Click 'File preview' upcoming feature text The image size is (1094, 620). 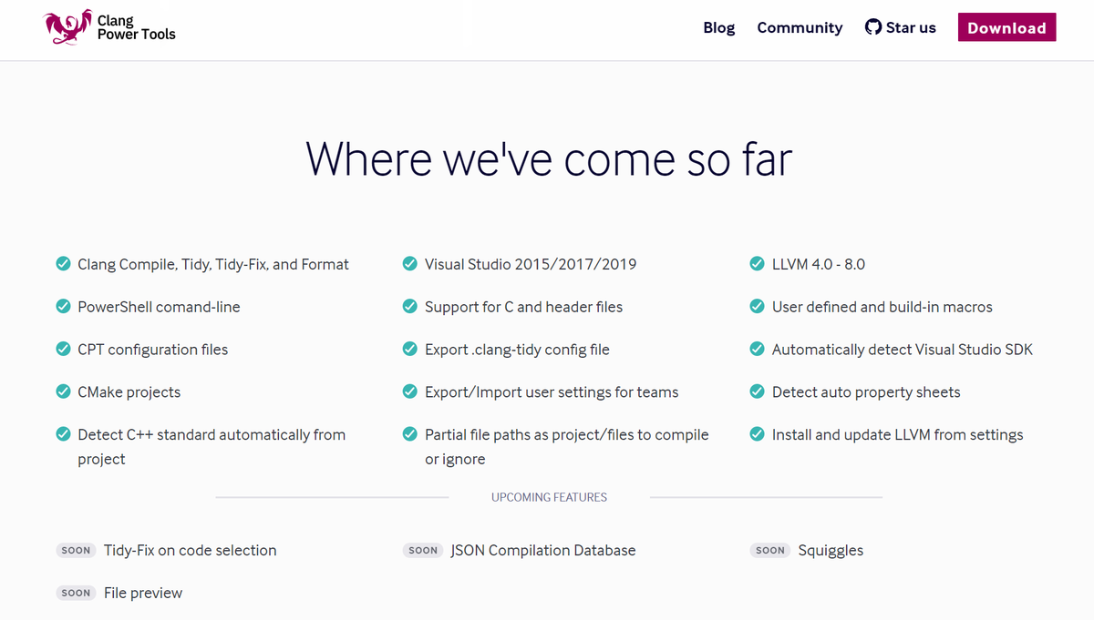click(143, 593)
